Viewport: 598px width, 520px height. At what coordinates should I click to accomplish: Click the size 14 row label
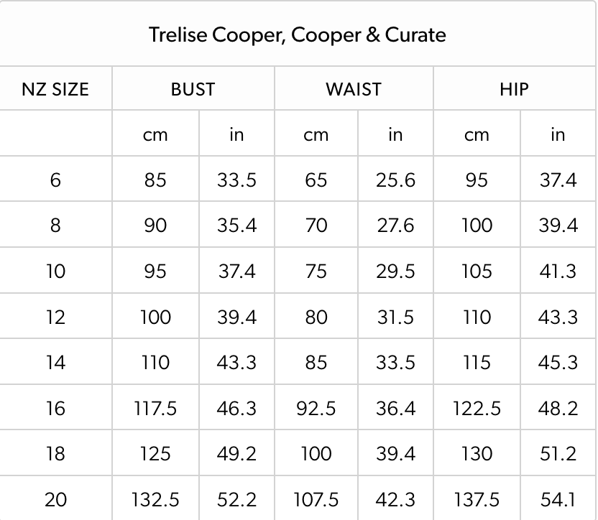55,362
